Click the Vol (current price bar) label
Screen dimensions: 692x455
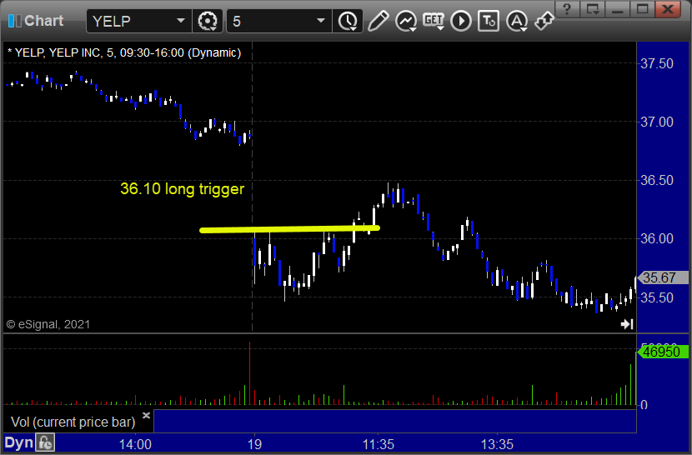click(73, 422)
